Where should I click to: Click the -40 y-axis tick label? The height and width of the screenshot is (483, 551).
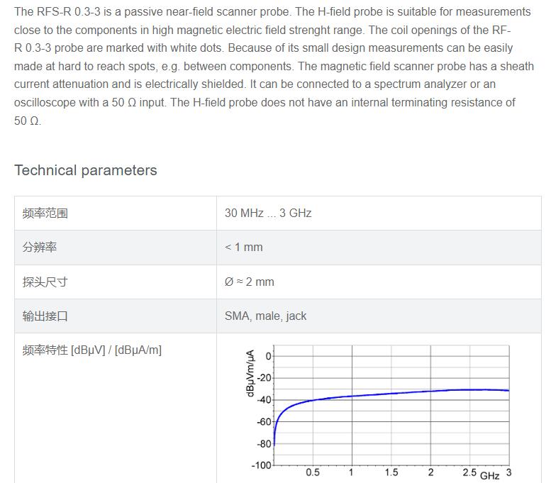pyautogui.click(x=265, y=400)
